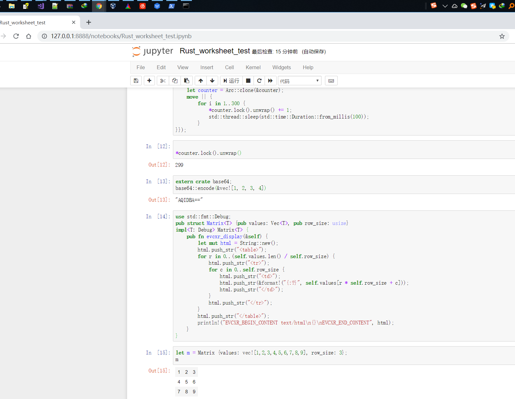515x399 pixels.
Task: Save the notebook using the floppy disk icon
Action: (136, 81)
